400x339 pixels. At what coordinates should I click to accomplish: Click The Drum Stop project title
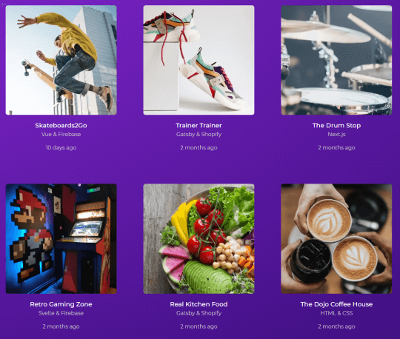[x=336, y=125]
